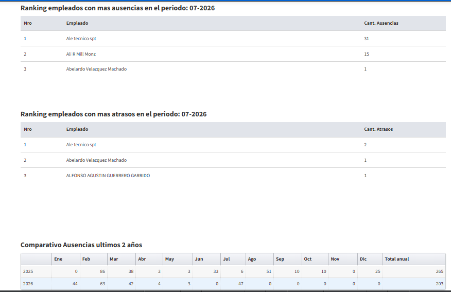Click the 2025 March value "38"
This screenshot has width=451, height=292.
(x=131, y=271)
